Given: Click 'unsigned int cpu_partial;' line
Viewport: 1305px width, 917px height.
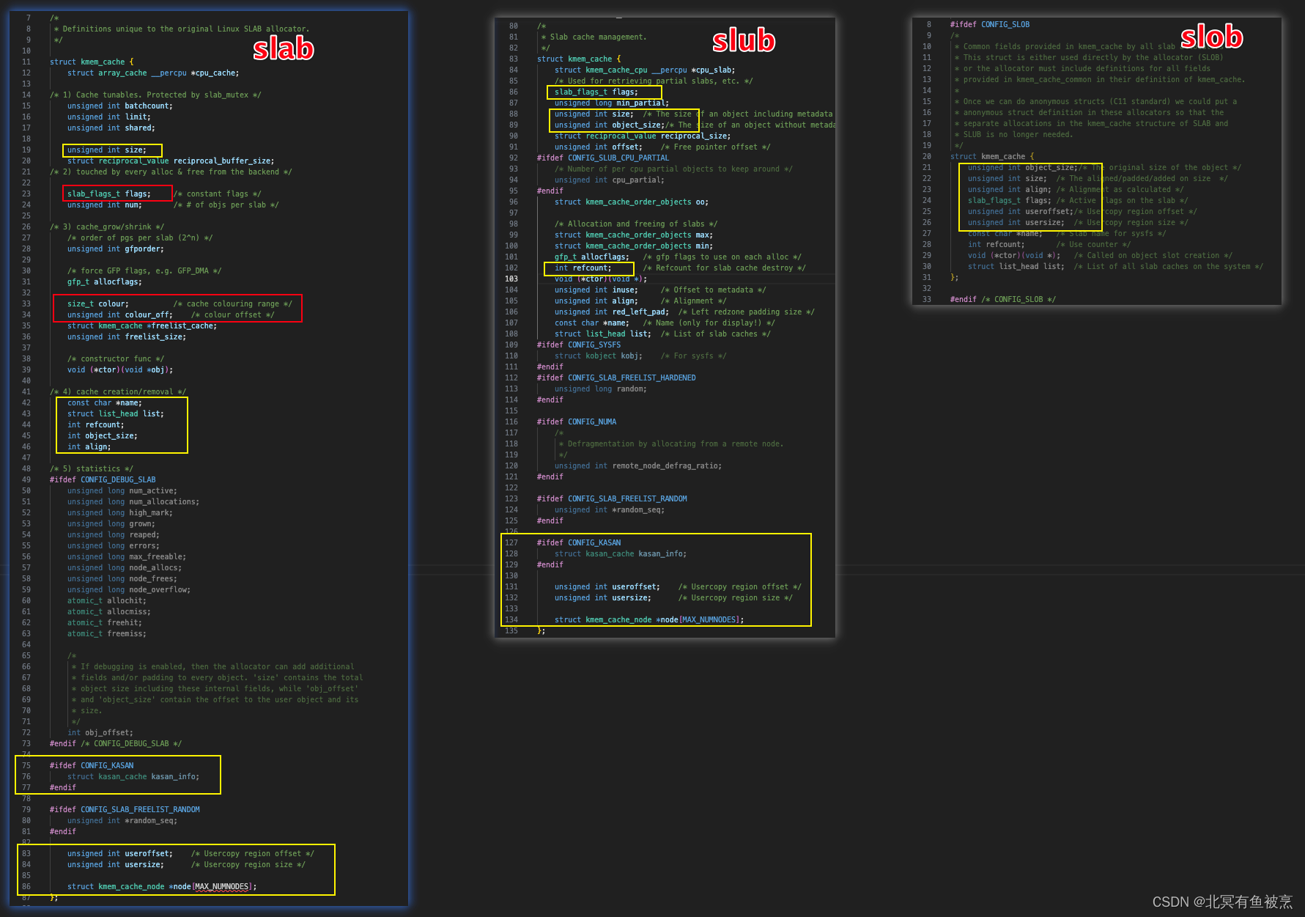Looking at the screenshot, I should pyautogui.click(x=610, y=180).
